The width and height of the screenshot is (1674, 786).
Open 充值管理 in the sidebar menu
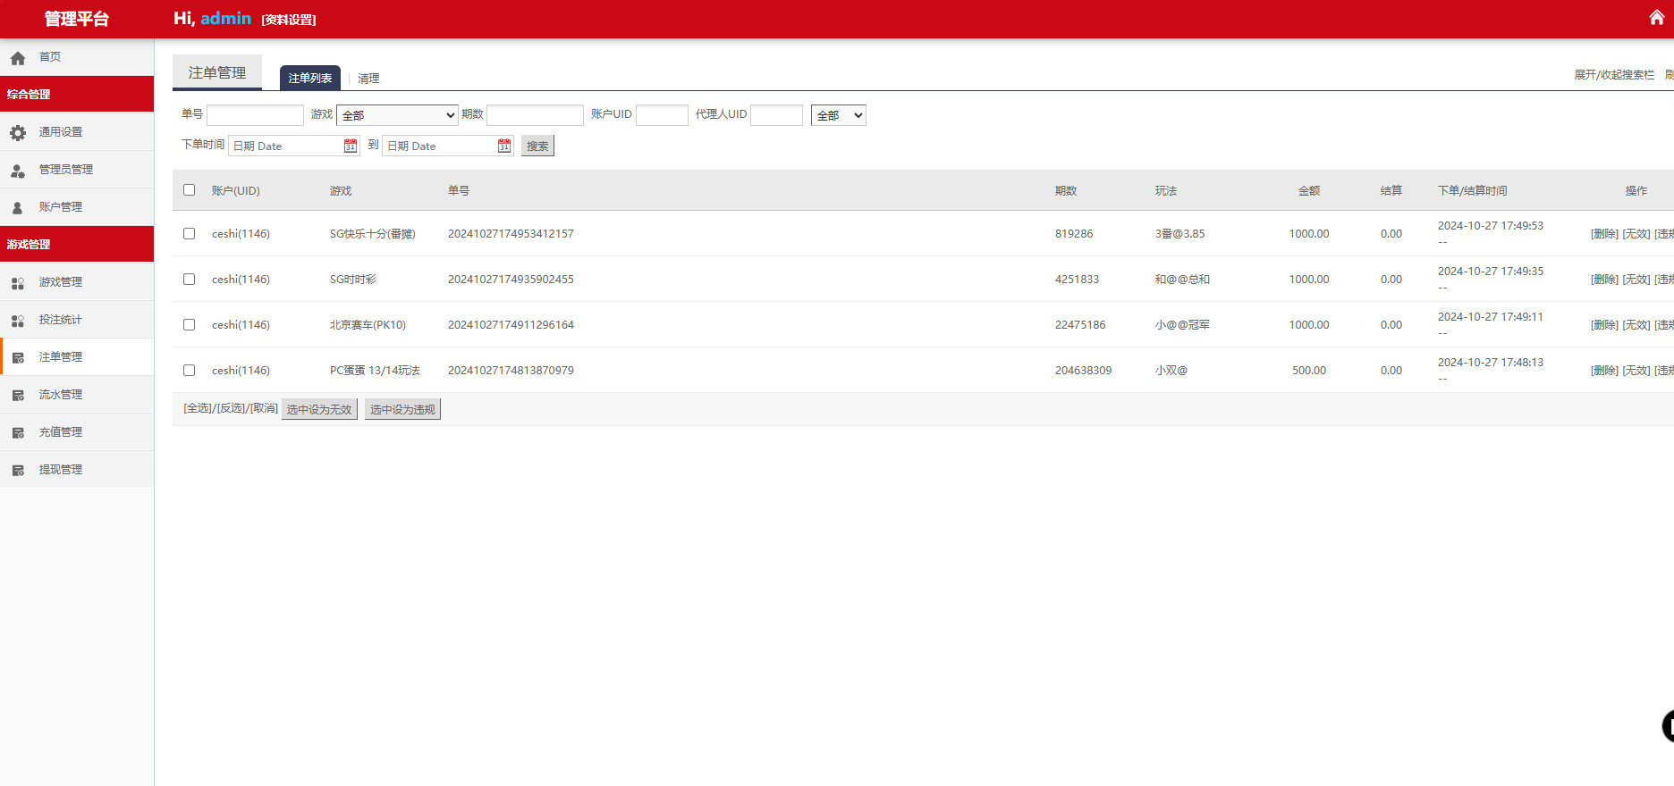[x=61, y=432]
